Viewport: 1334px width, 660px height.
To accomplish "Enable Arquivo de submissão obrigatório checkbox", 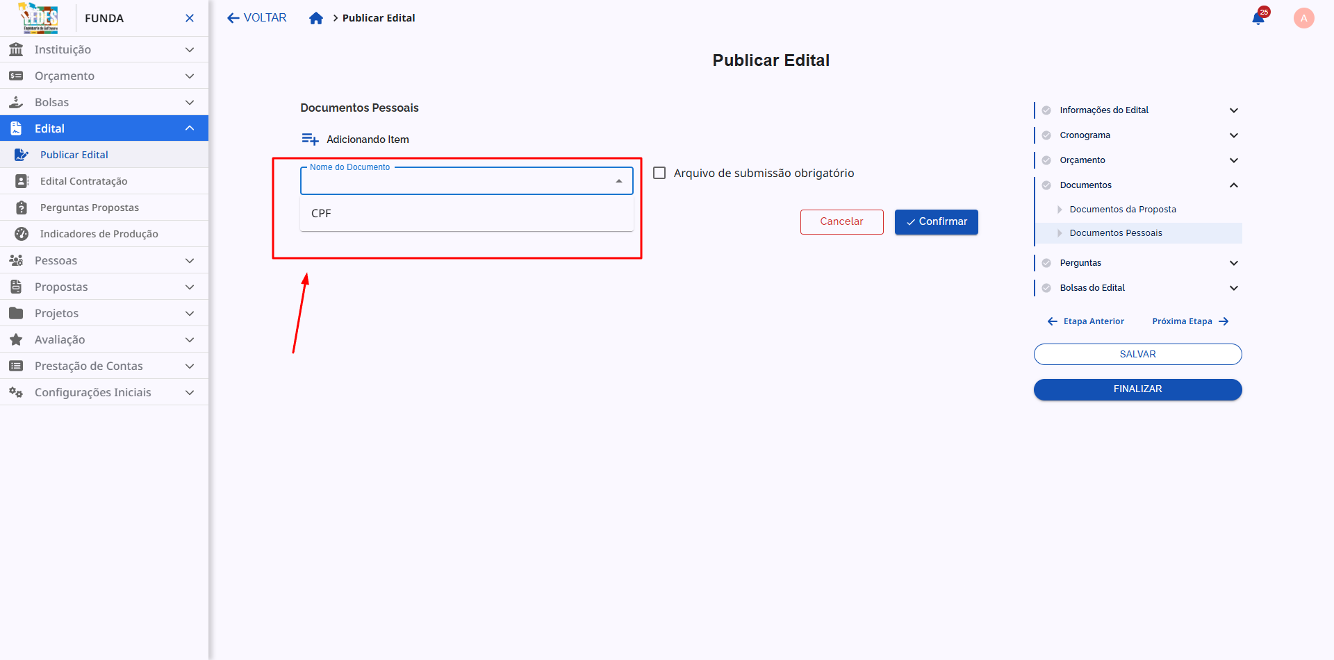I will (x=659, y=173).
